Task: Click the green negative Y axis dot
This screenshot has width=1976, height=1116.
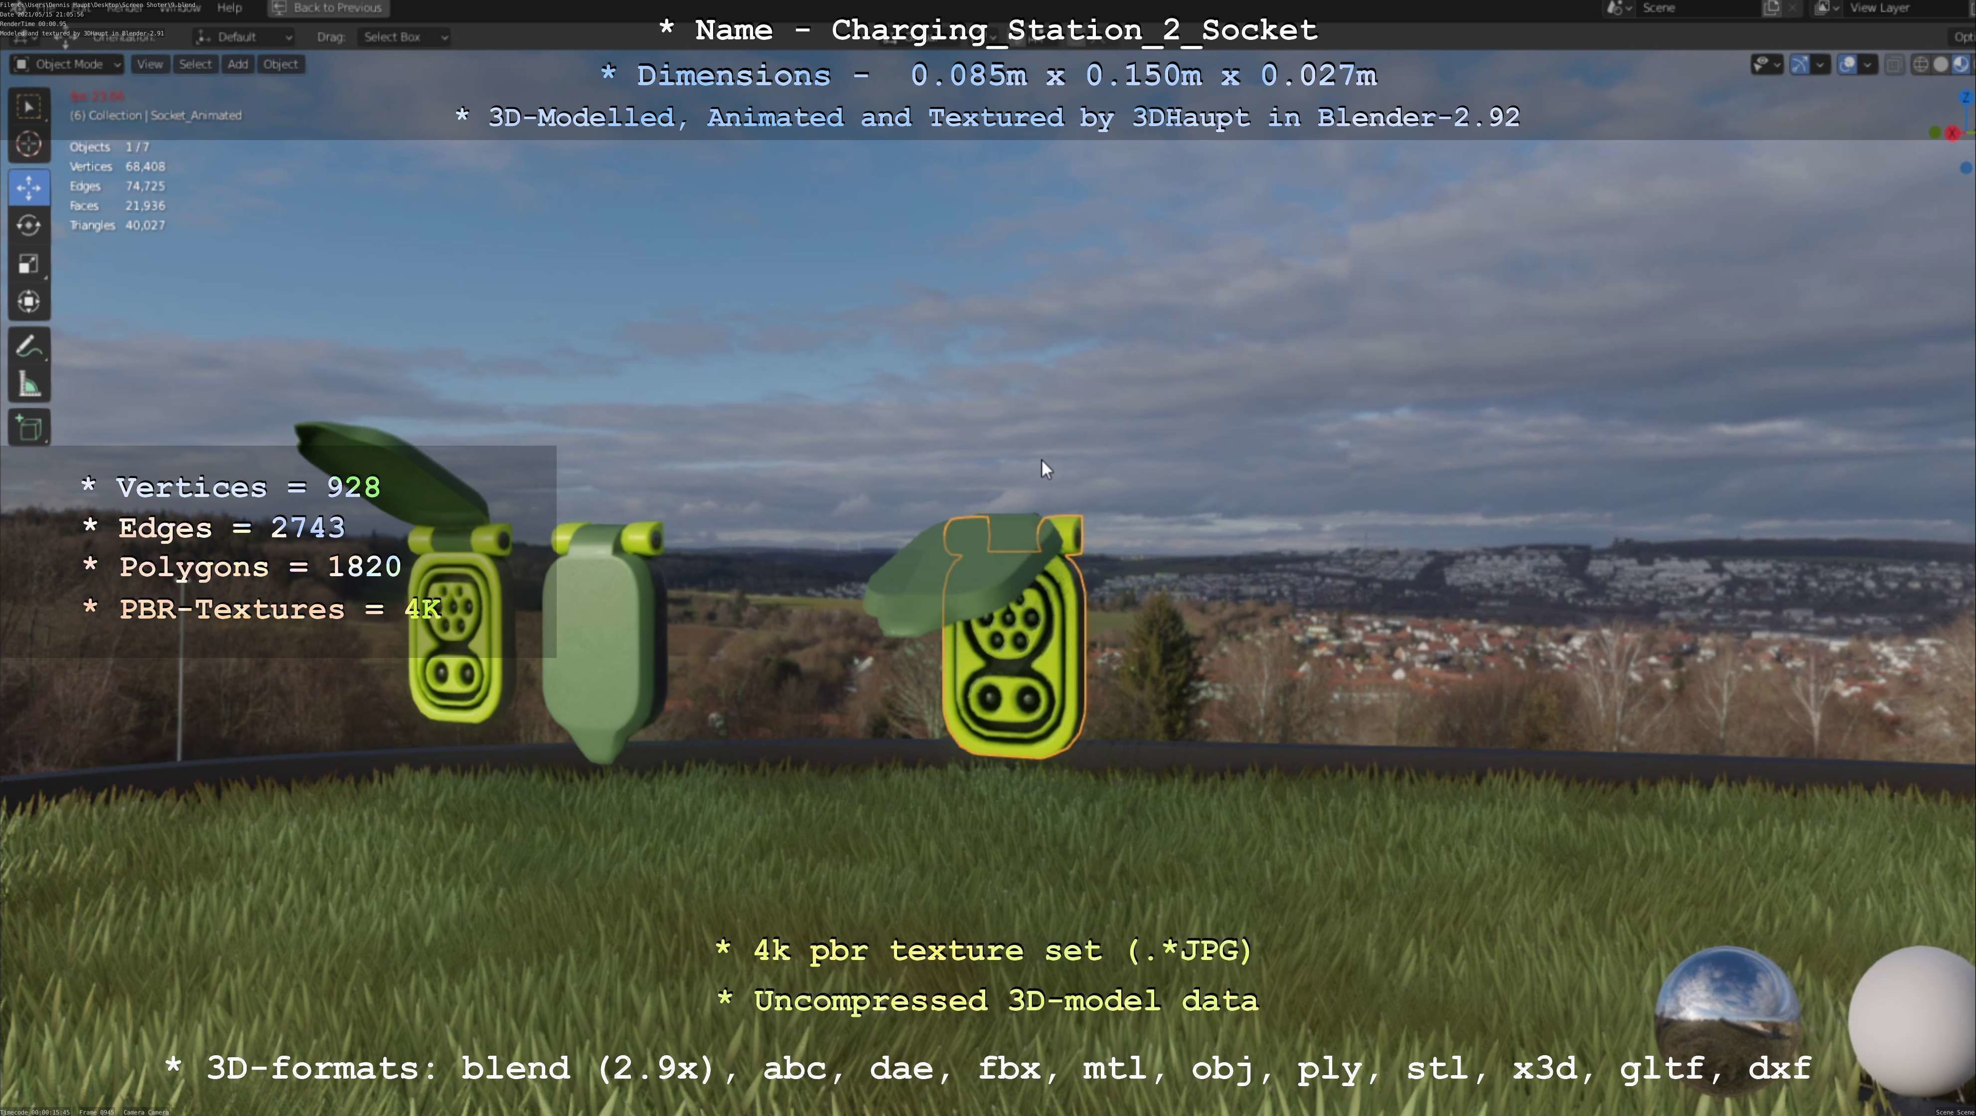Action: coord(1935,133)
